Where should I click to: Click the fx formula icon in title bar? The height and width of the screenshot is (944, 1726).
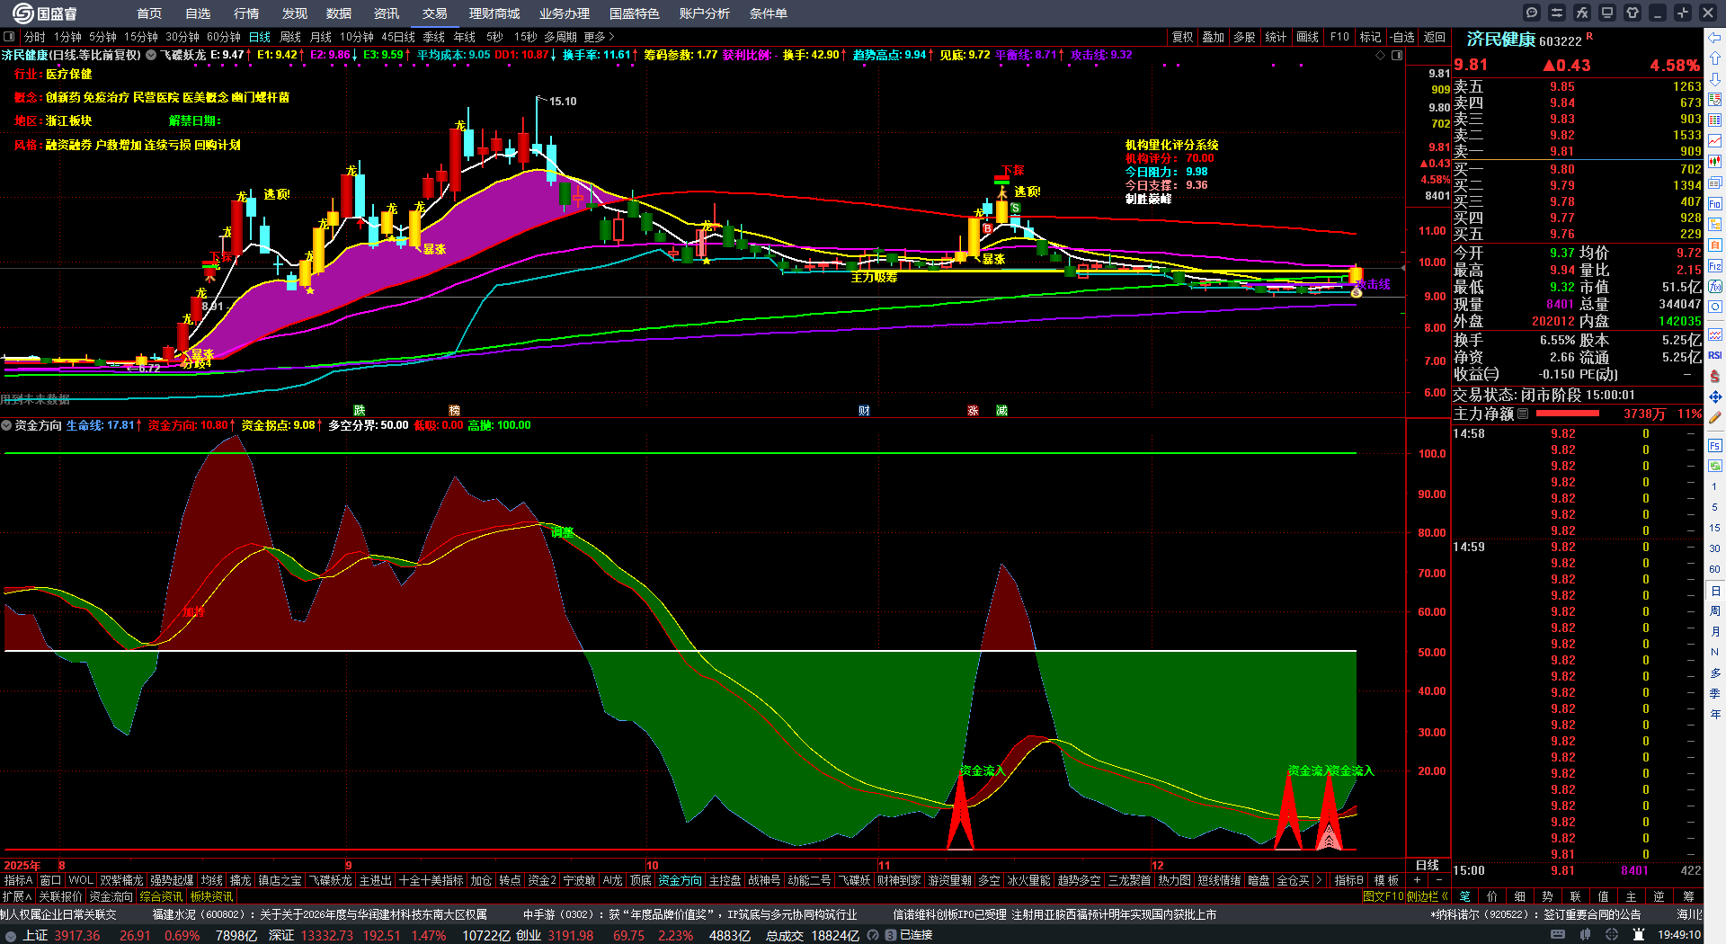1582,13
